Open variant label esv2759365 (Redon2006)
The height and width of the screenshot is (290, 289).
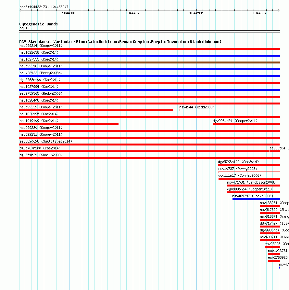coord(41,94)
